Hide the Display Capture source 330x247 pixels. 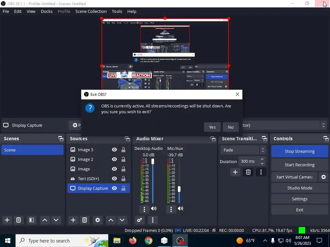click(x=114, y=188)
